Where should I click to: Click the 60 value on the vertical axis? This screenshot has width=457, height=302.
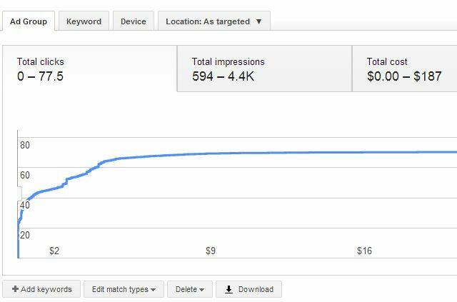(x=25, y=175)
